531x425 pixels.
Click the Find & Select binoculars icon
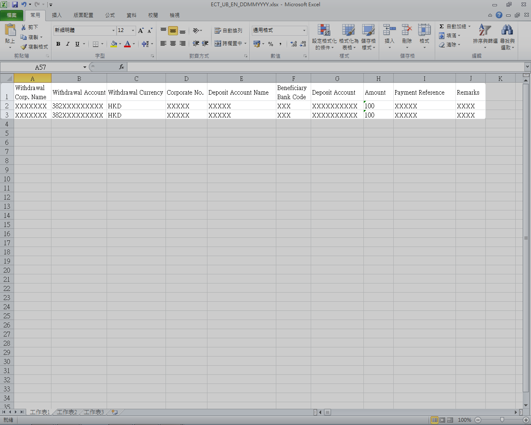coord(507,30)
